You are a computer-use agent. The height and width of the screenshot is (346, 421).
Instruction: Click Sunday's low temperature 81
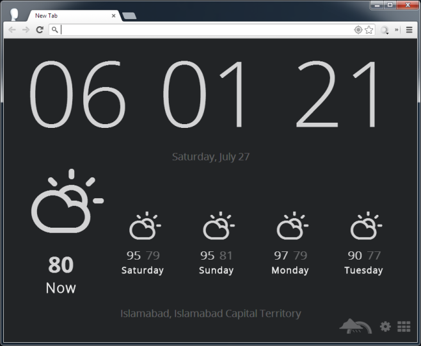pyautogui.click(x=226, y=256)
